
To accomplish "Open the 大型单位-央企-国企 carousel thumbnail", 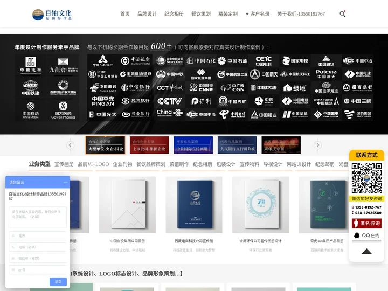I will point(105,145).
